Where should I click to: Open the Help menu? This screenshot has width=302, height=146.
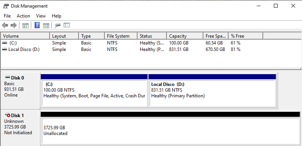[x=56, y=16]
